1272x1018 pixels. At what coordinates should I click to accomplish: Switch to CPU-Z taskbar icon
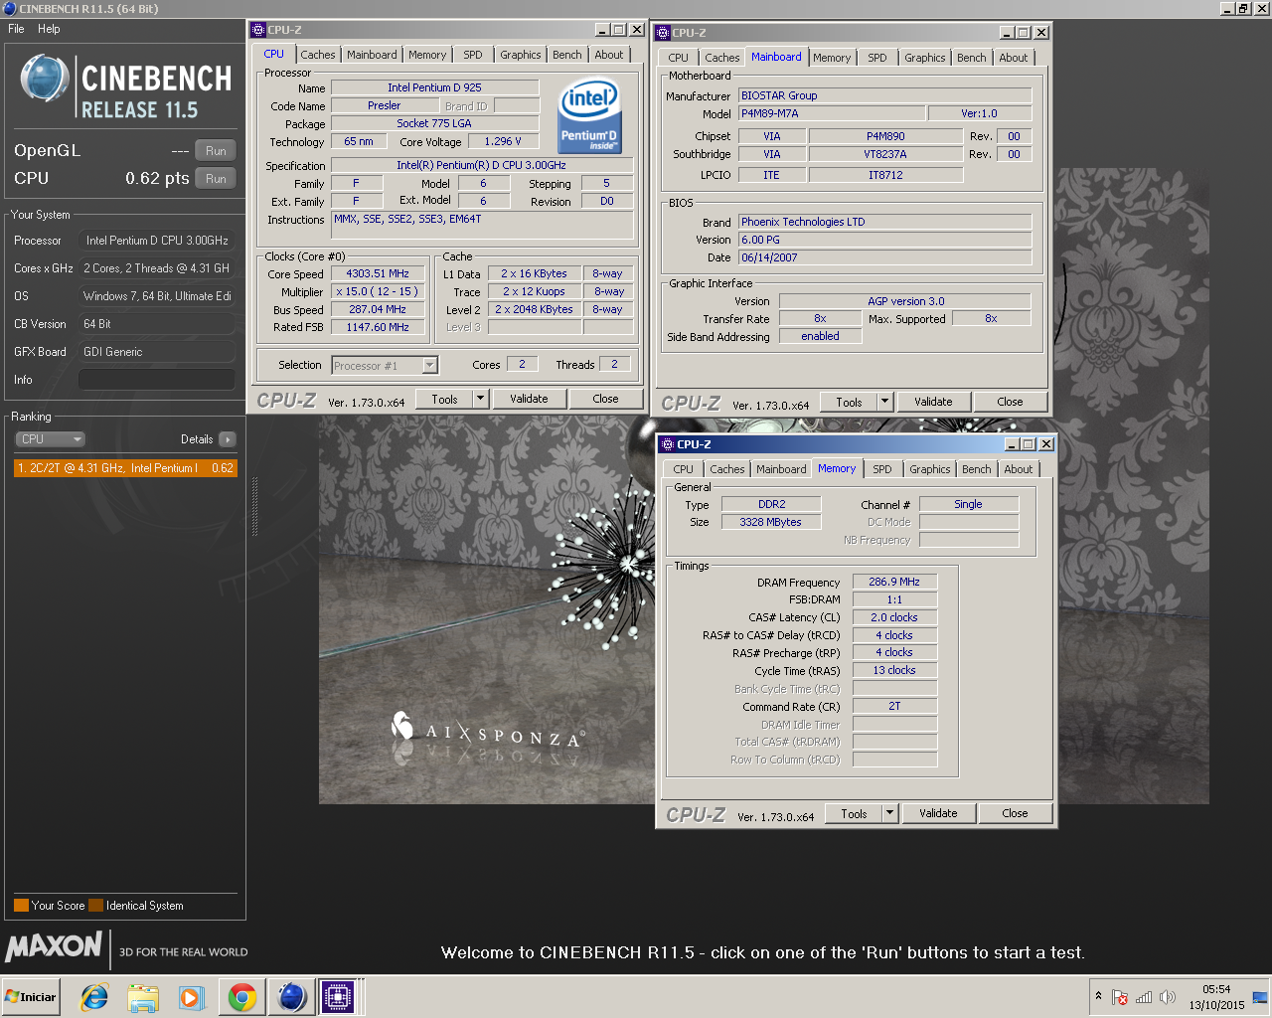tap(338, 997)
